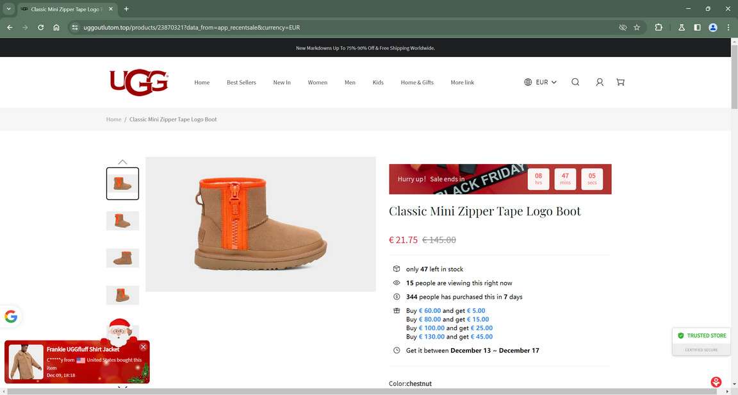Click the top markdowns announcement bar
Screen dimensions: 738x395
[x=365, y=48]
